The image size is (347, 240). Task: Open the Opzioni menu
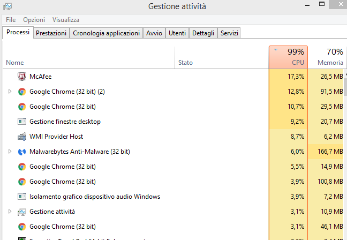(x=34, y=20)
